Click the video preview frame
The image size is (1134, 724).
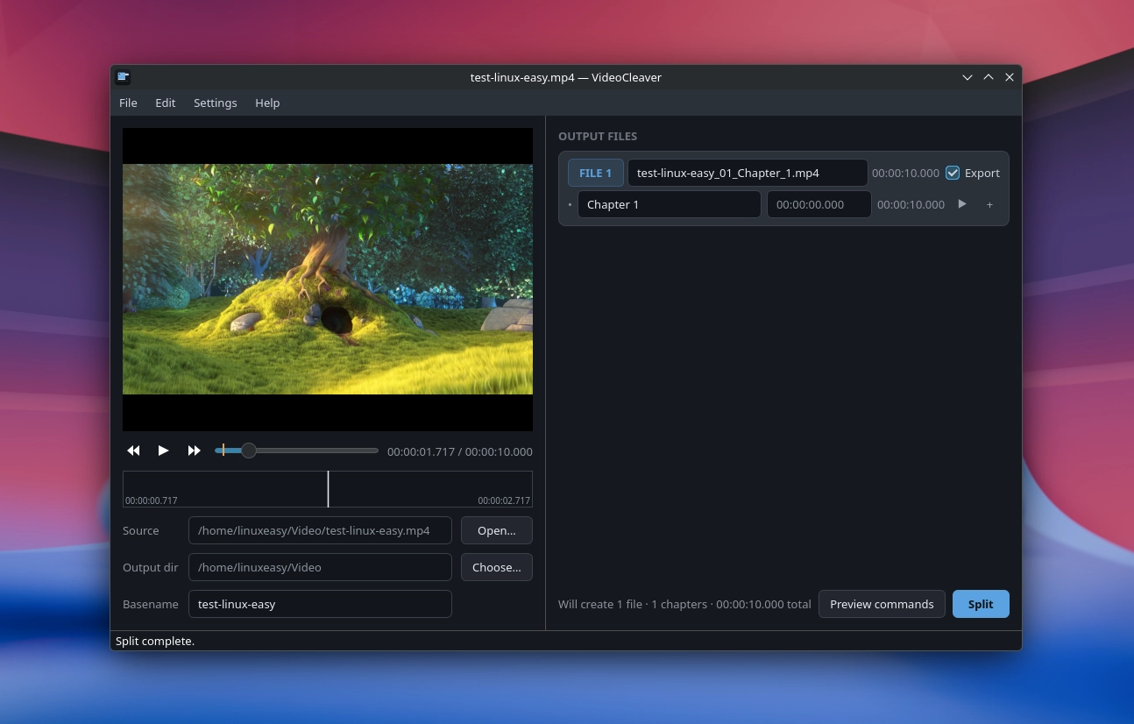pos(328,280)
